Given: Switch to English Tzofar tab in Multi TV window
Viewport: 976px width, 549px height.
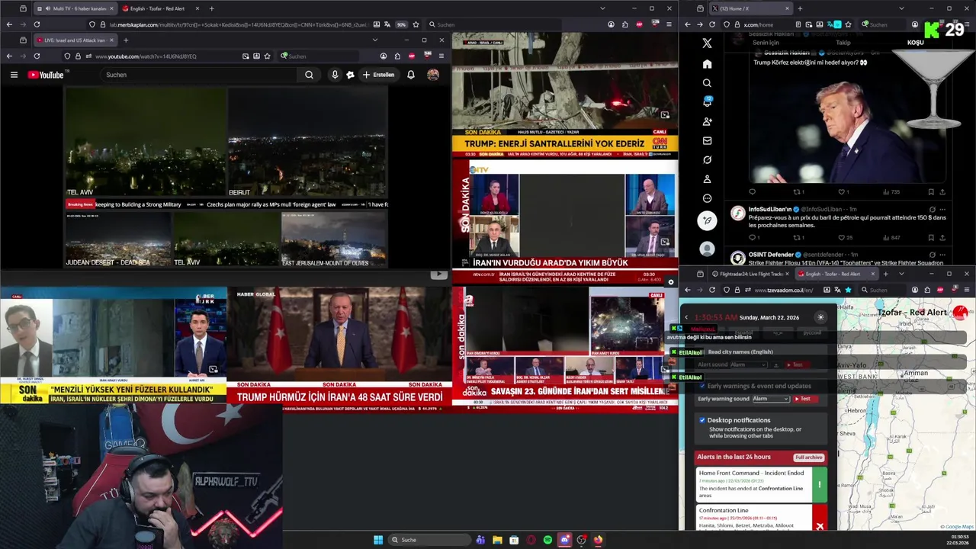Looking at the screenshot, I should (160, 8).
